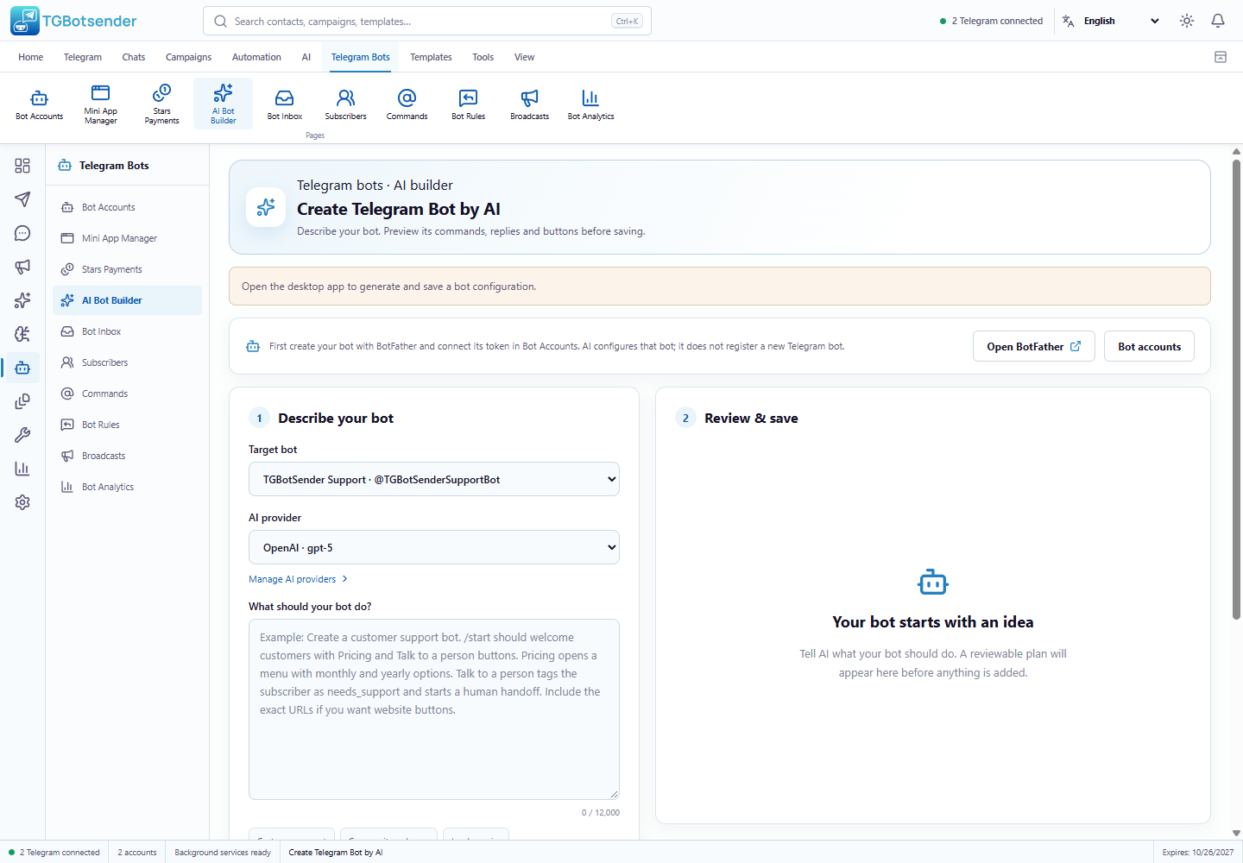This screenshot has width=1243, height=863.
Task: Open Broadcasts in the sidebar list
Action: [x=127, y=456]
